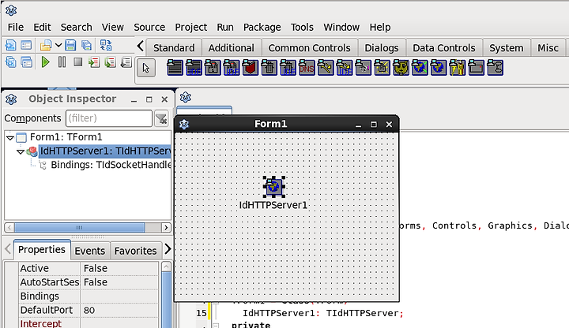Switch to the Common Controls palette tab
Screen dimensions: 569x328
pyautogui.click(x=310, y=48)
